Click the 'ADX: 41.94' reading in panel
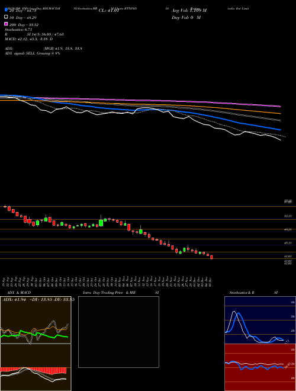Screen dimensions: 296x391 click(x=14, y=300)
